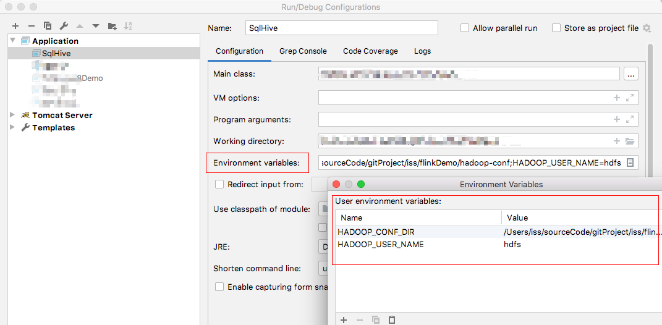
Task: Switch to the Logs tab
Action: [x=423, y=51]
